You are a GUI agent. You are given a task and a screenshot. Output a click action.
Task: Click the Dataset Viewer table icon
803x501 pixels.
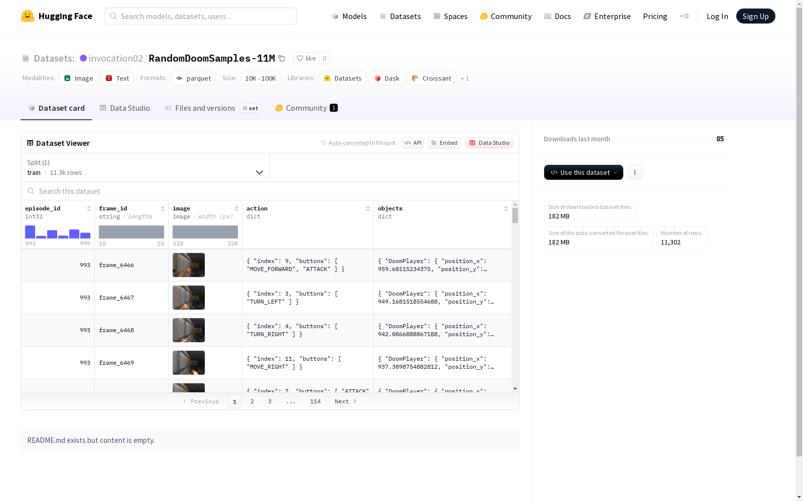tap(30, 143)
